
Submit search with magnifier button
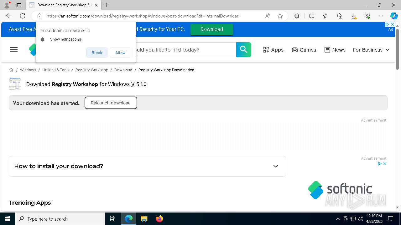[x=244, y=50]
